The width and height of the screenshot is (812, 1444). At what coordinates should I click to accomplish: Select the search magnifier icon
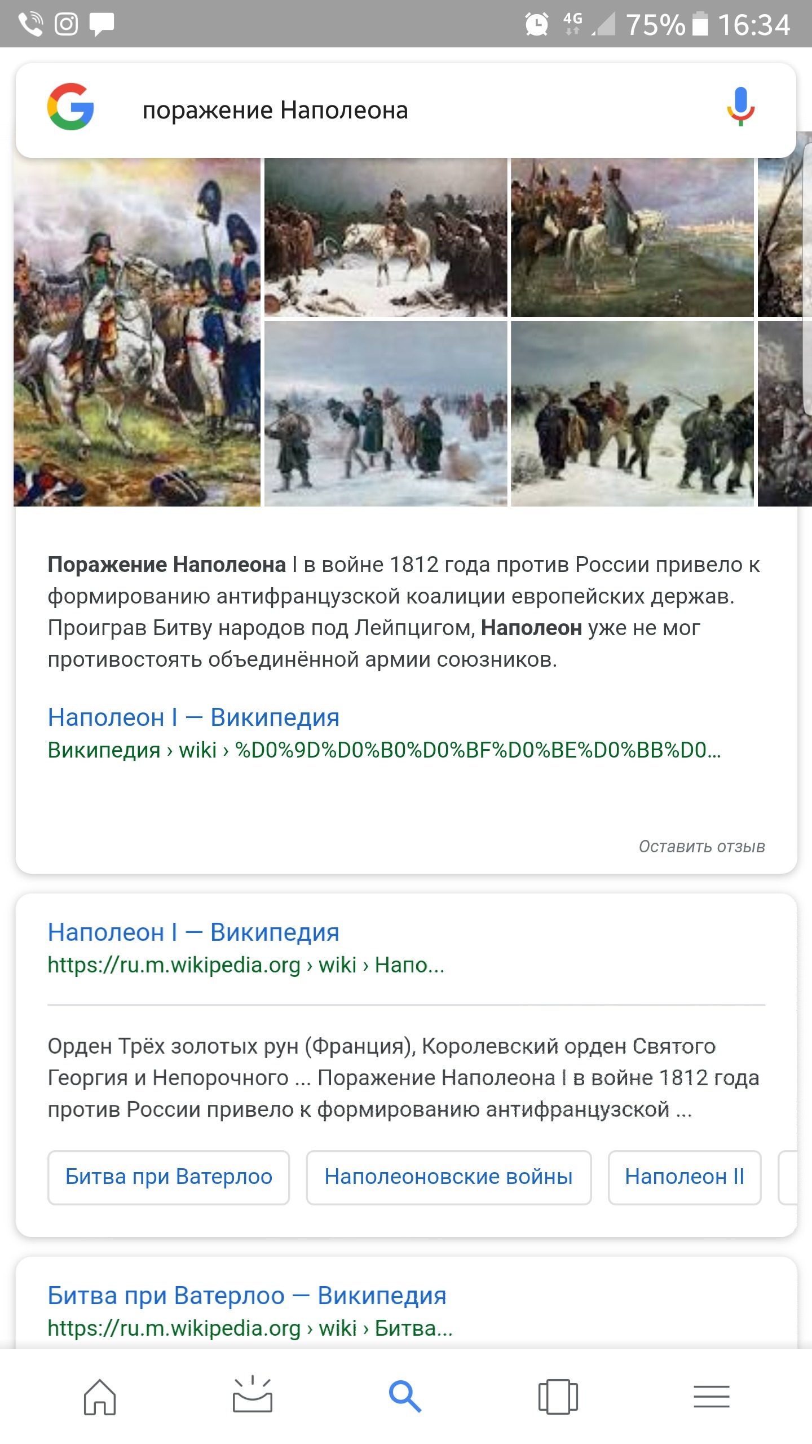[x=405, y=1397]
